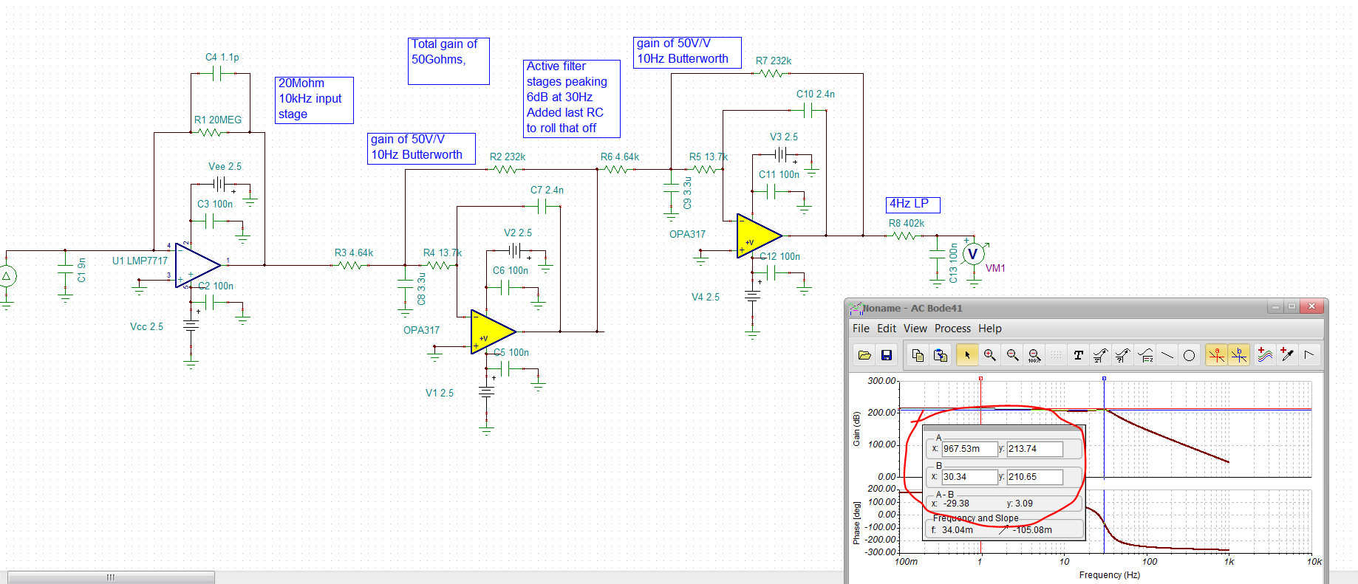The image size is (1358, 584).
Task: Select the 'Active filter stages peaking' note
Action: tap(572, 98)
